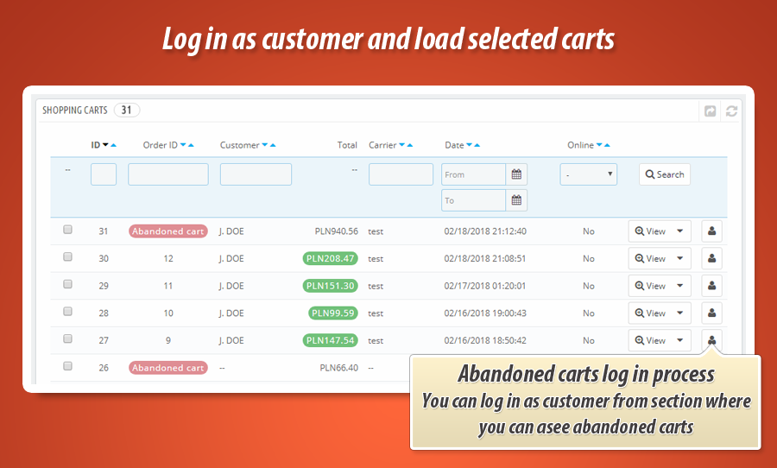777x468 pixels.
Task: Sort by ID descending arrow
Action: (x=105, y=145)
